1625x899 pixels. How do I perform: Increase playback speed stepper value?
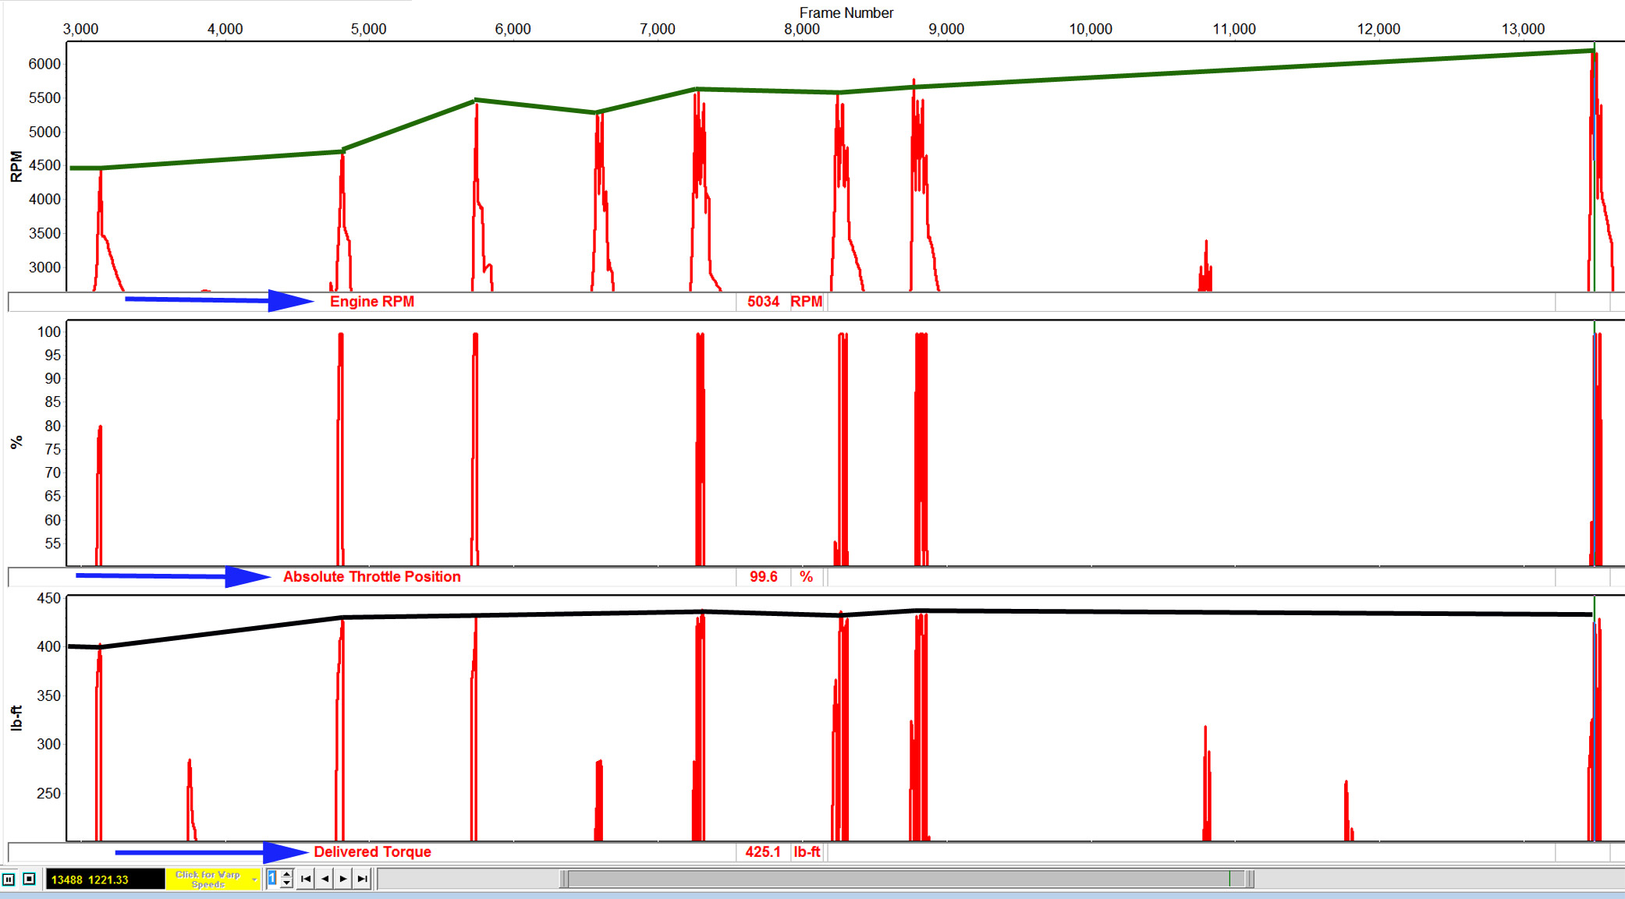[x=287, y=874]
